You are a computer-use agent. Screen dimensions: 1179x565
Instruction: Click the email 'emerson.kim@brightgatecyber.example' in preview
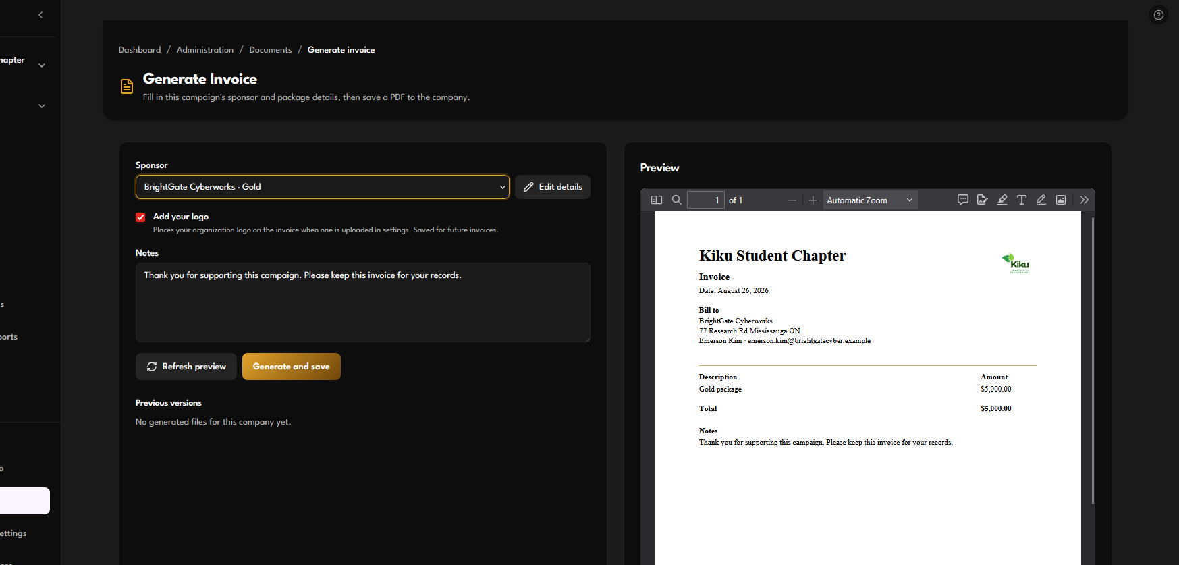coord(809,341)
